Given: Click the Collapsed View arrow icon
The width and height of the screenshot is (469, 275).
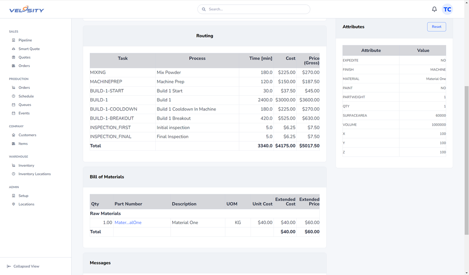Looking at the screenshot, I should (x=9, y=266).
